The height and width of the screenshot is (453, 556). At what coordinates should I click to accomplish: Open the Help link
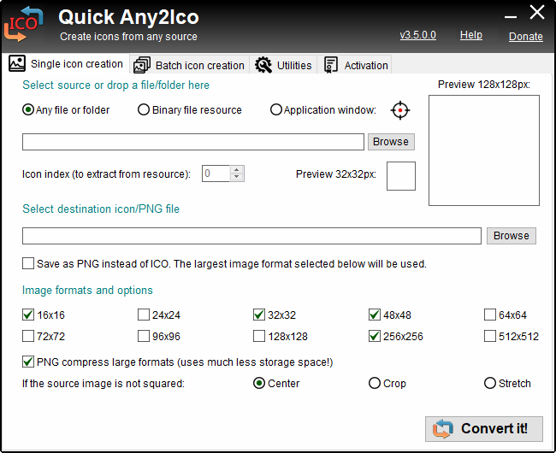click(471, 35)
